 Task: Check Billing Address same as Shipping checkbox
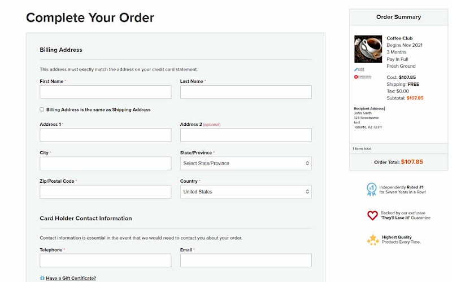(42, 109)
